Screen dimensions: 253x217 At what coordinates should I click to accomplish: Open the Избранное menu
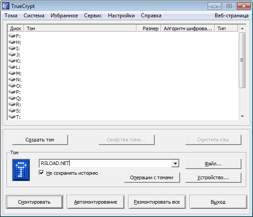pyautogui.click(x=64, y=16)
